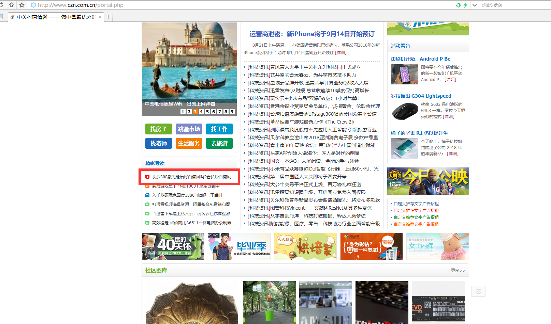
Task: Open the new iPhone preorder headline
Action: click(312, 34)
